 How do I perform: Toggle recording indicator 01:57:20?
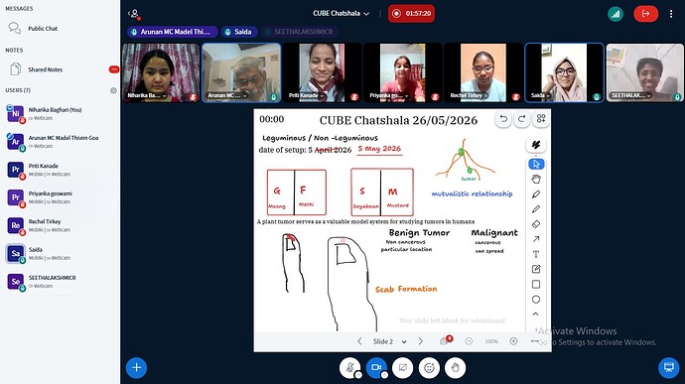411,14
